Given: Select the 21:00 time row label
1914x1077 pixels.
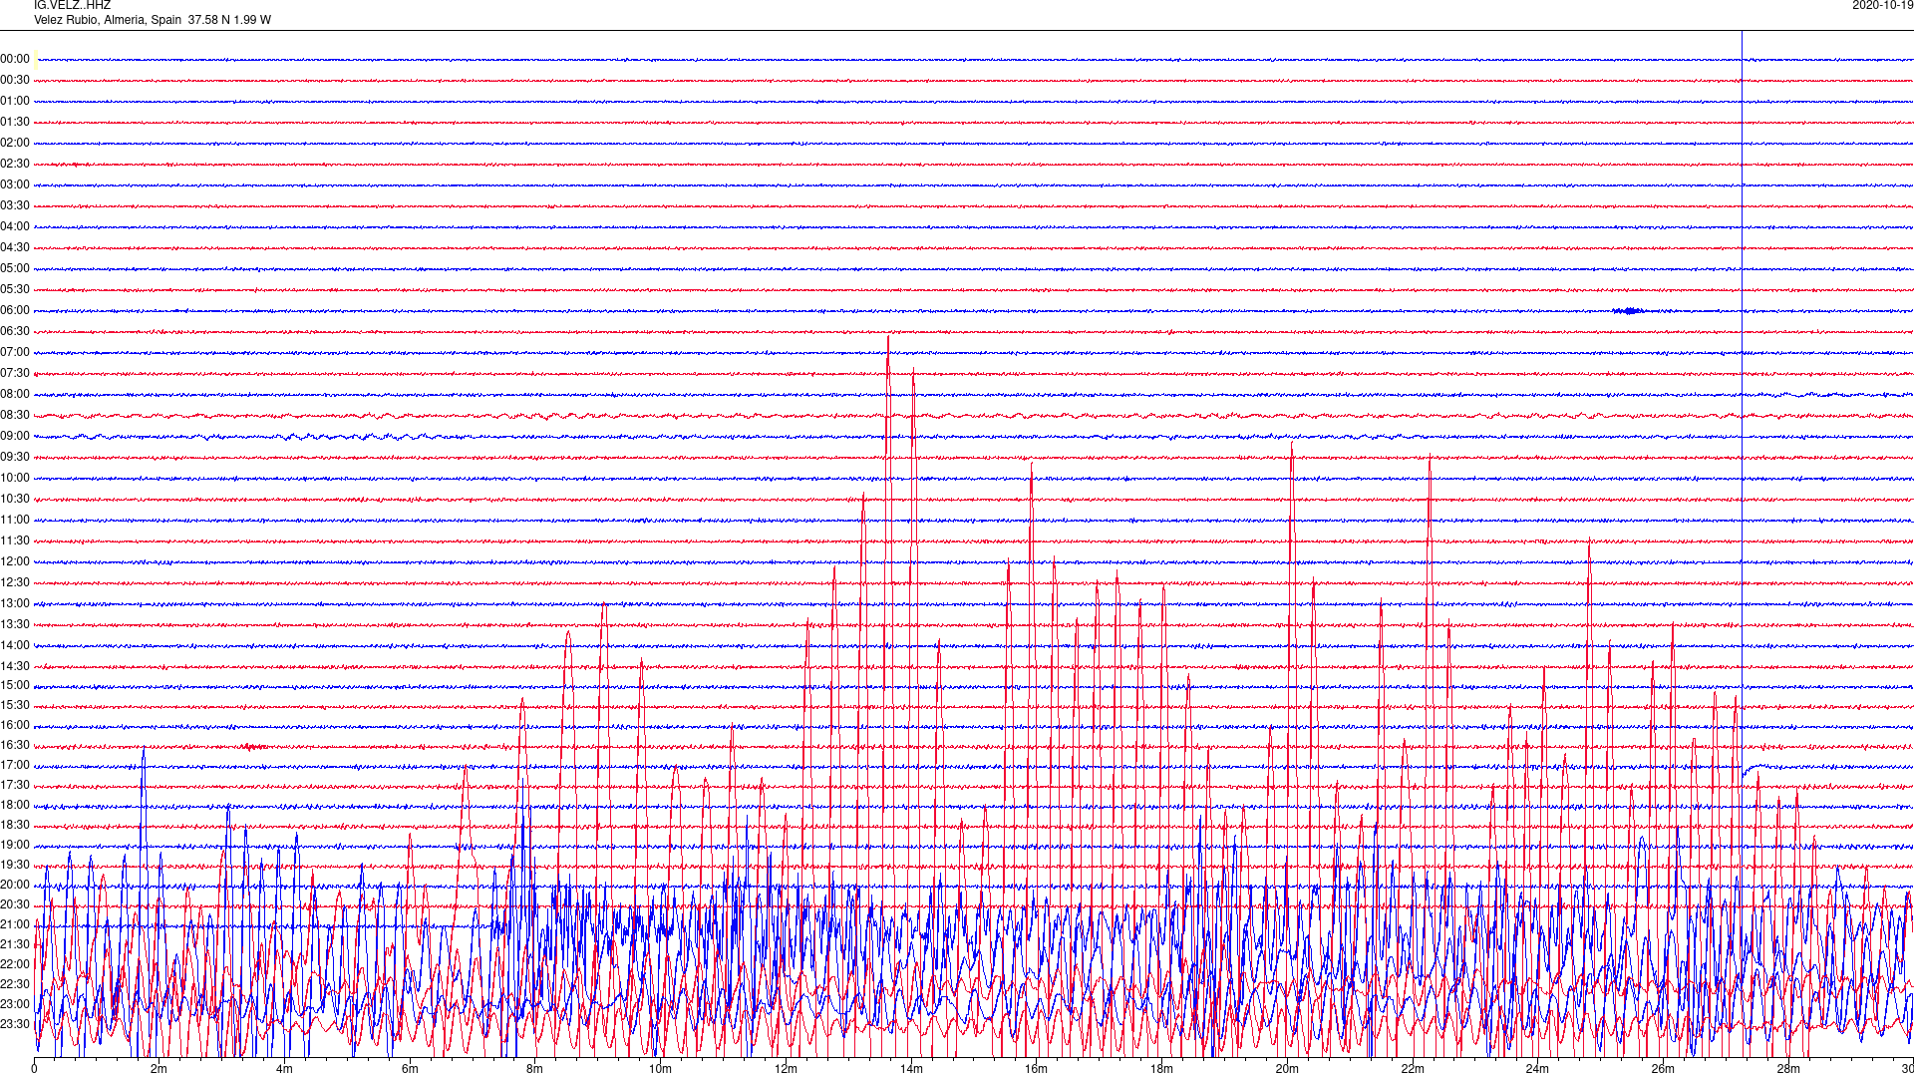Looking at the screenshot, I should coord(15,924).
